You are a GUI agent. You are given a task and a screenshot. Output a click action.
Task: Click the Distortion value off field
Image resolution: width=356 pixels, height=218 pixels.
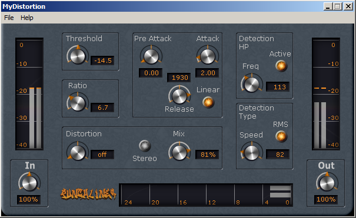tap(102, 155)
